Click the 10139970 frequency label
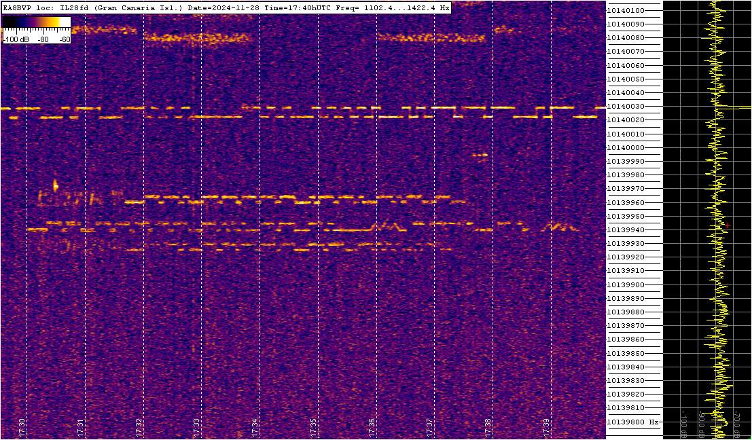The width and height of the screenshot is (752, 440). click(626, 188)
